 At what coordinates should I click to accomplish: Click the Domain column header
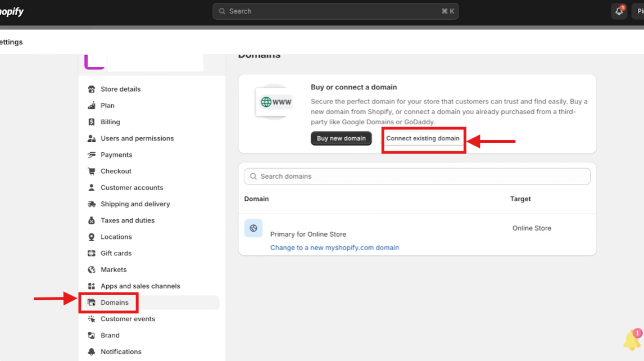[256, 199]
